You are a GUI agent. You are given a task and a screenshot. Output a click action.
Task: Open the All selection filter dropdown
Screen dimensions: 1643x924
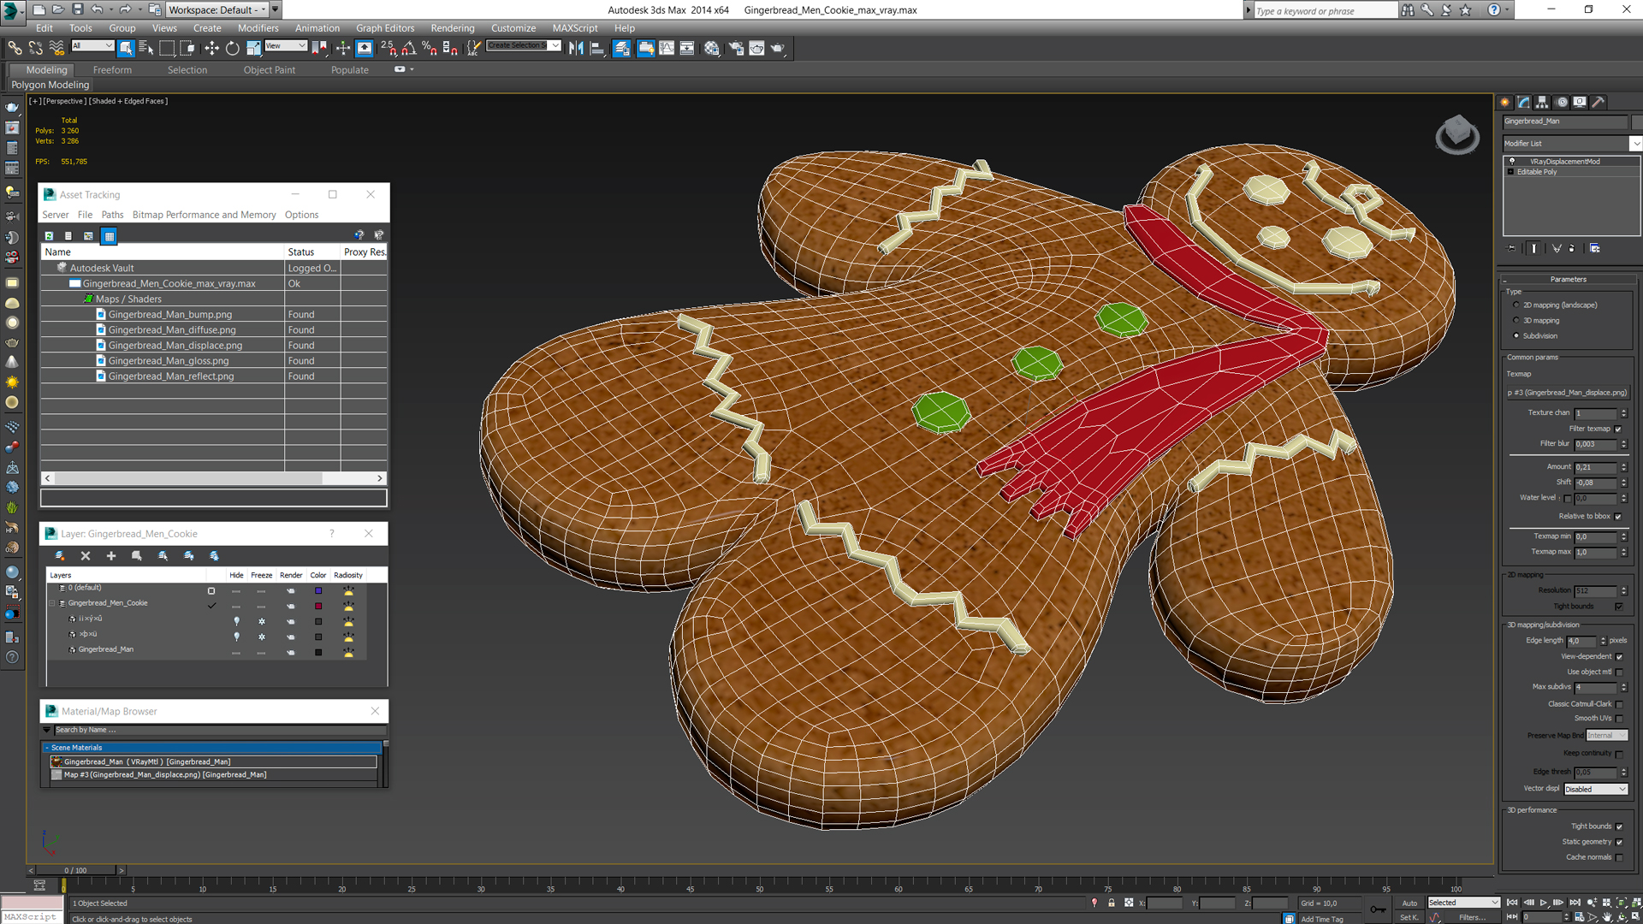[x=92, y=45]
